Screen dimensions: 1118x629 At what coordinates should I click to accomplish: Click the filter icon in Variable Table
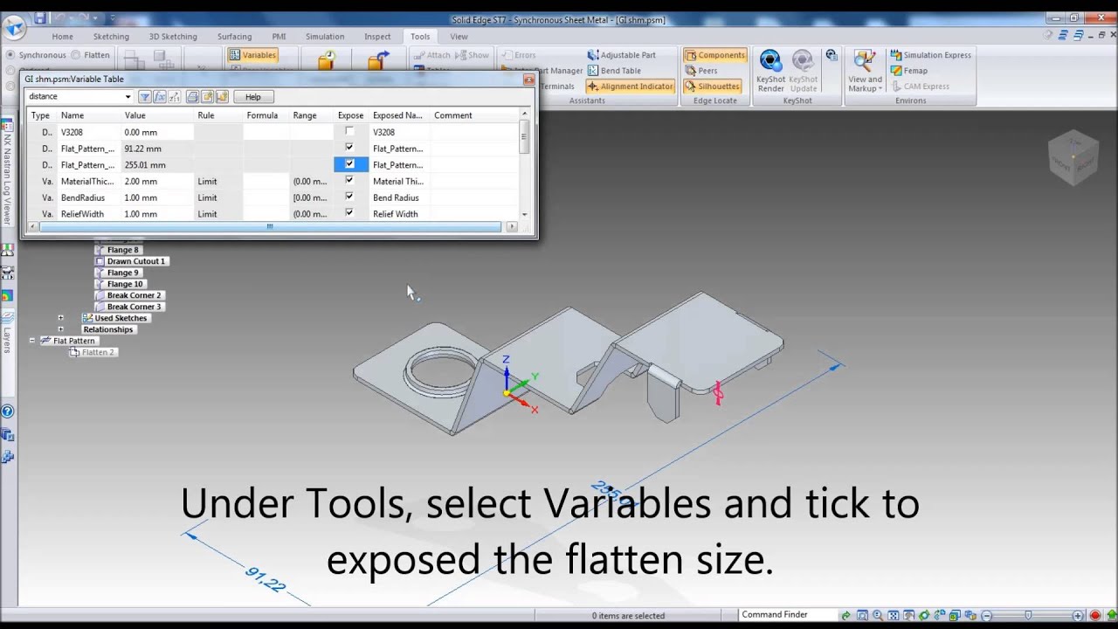pyautogui.click(x=145, y=97)
